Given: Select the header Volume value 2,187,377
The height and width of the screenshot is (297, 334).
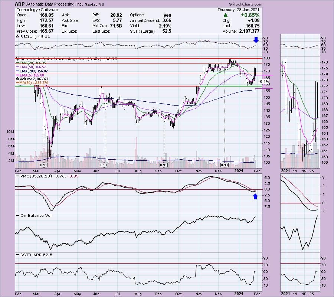Looking at the screenshot, I should tap(249, 31).
